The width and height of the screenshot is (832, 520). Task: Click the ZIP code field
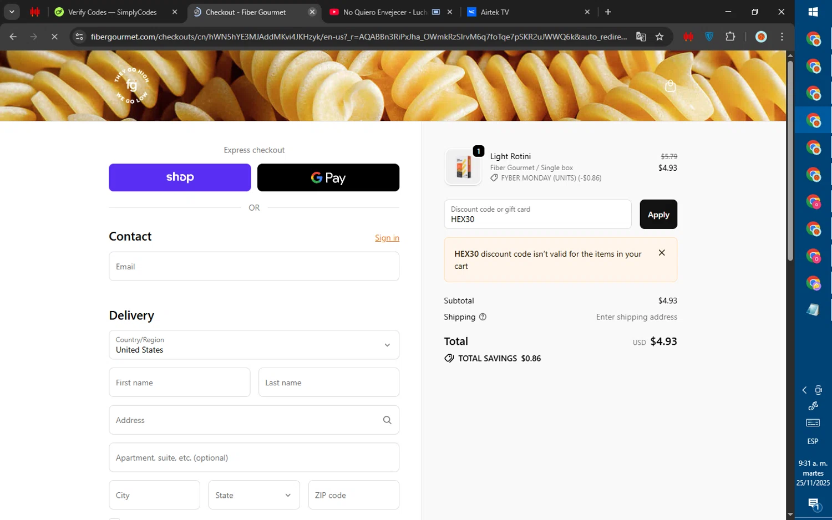354,495
